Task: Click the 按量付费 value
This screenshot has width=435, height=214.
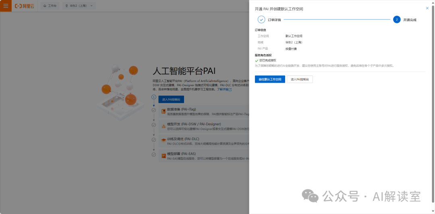Action: tap(291, 49)
